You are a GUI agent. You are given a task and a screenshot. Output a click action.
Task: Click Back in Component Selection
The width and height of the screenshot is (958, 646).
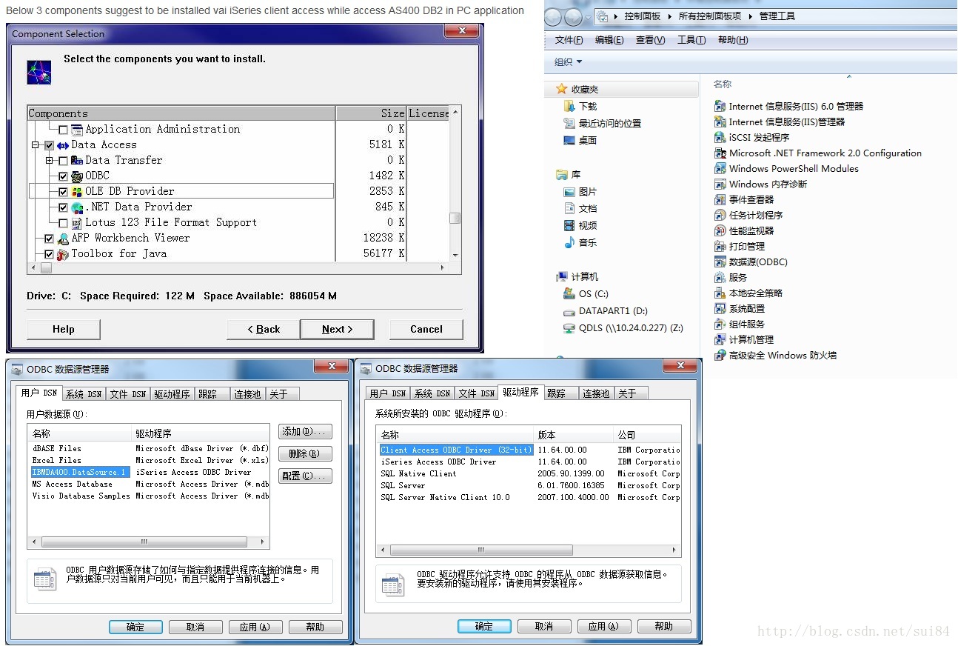264,330
